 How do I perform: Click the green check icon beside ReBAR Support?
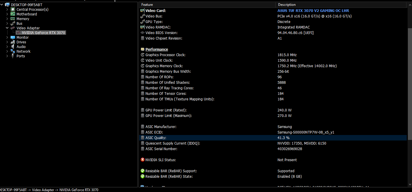click(x=143, y=171)
